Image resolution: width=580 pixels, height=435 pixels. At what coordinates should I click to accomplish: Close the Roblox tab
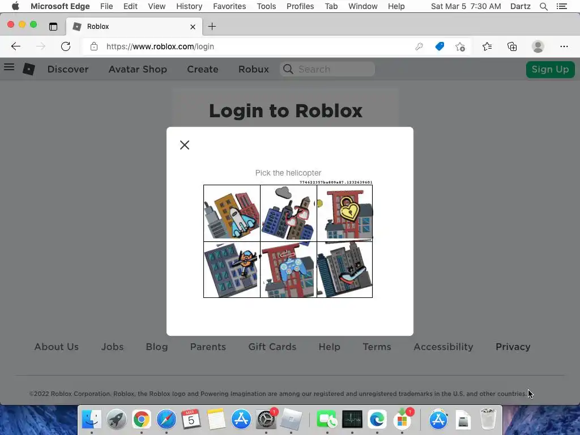tap(193, 27)
